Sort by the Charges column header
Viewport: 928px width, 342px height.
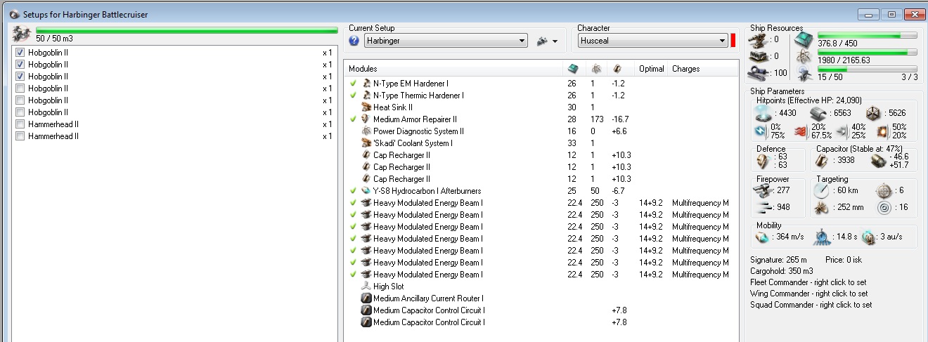pyautogui.click(x=685, y=69)
